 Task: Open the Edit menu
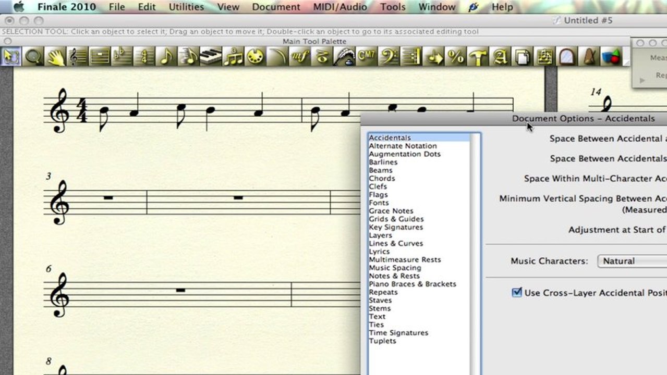click(147, 7)
